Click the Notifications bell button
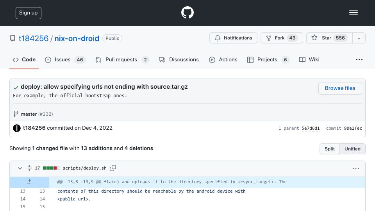 pyautogui.click(x=233, y=38)
